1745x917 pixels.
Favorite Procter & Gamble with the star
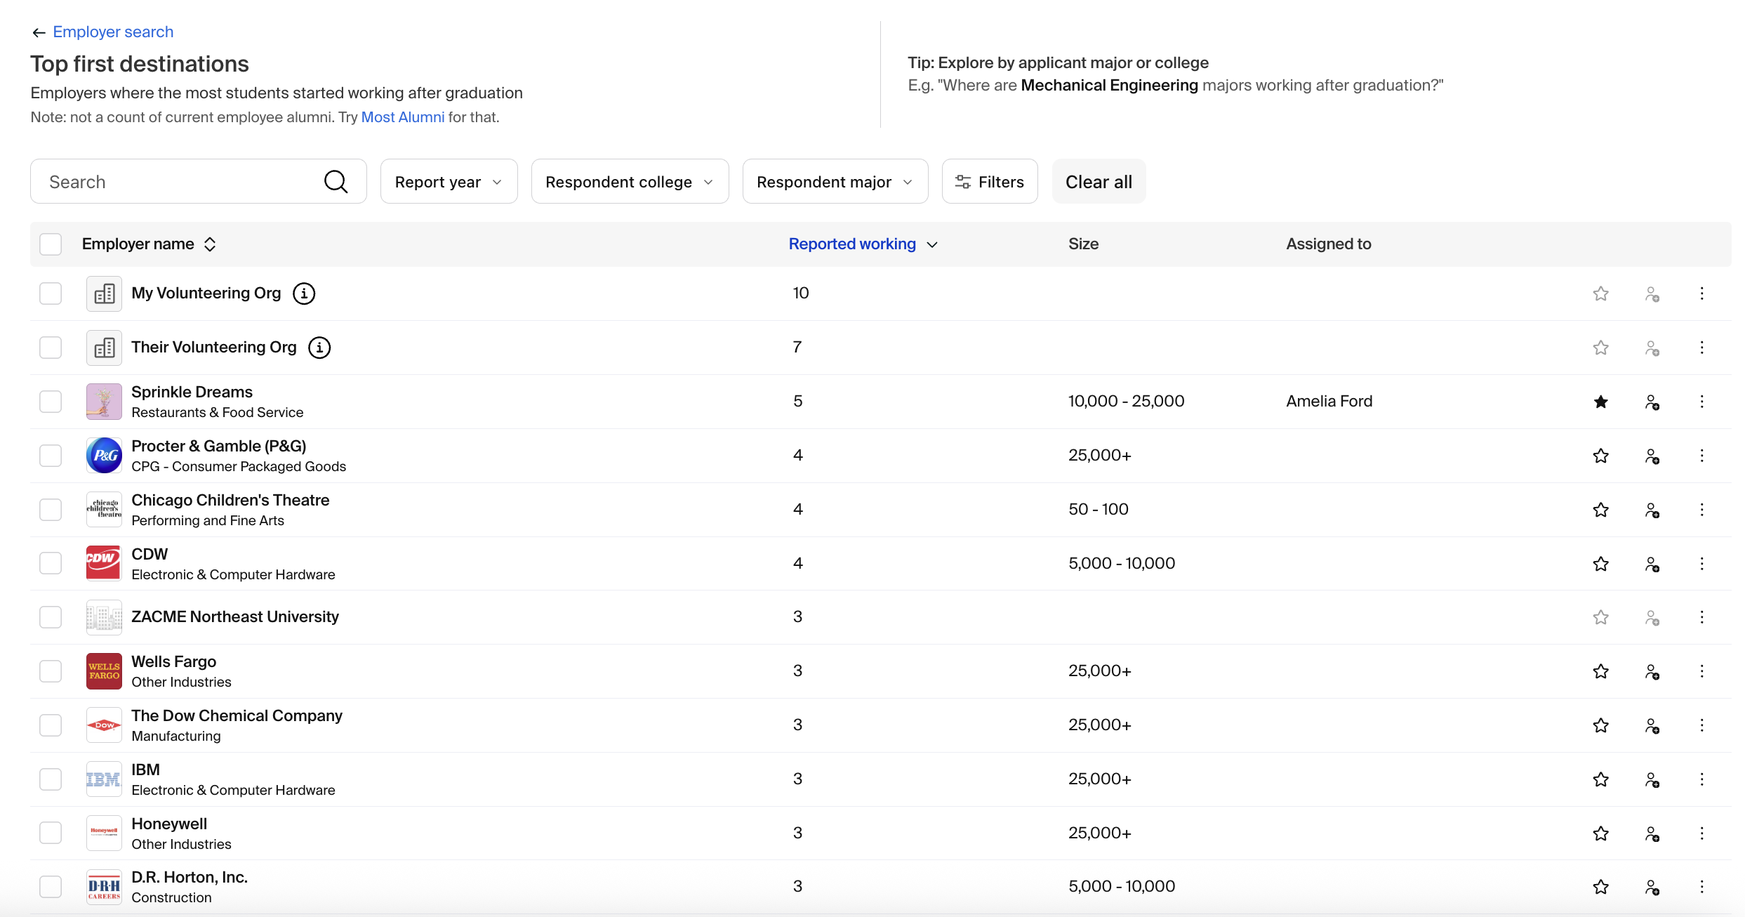tap(1600, 456)
